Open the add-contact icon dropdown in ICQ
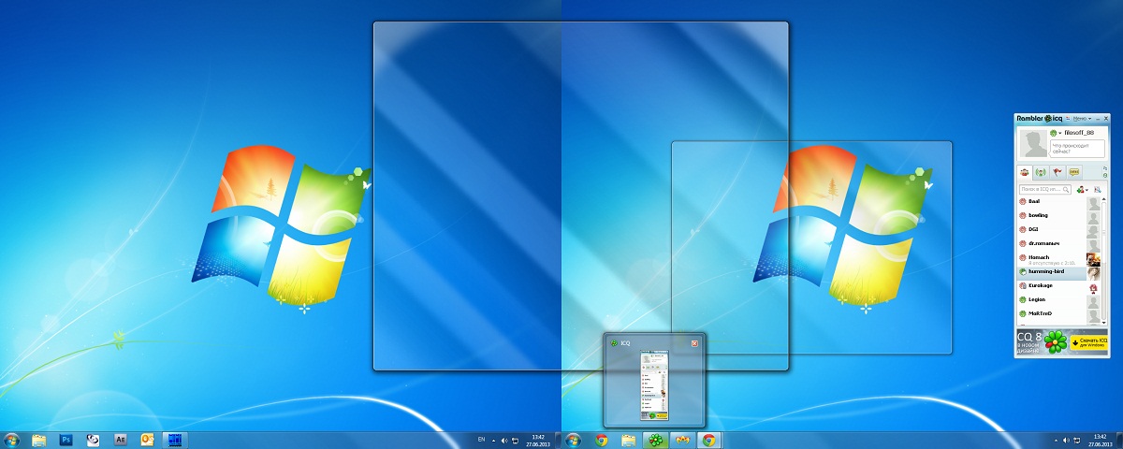 (1082, 190)
